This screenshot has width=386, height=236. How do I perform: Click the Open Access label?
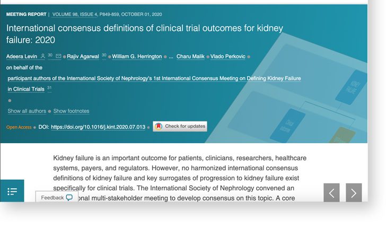click(19, 127)
